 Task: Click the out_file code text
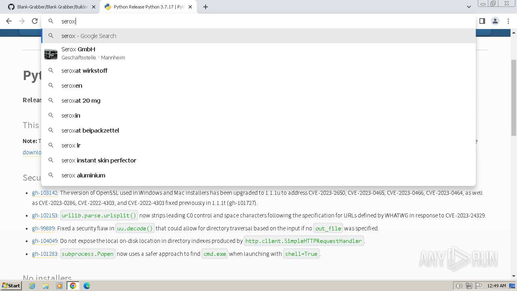(328, 228)
